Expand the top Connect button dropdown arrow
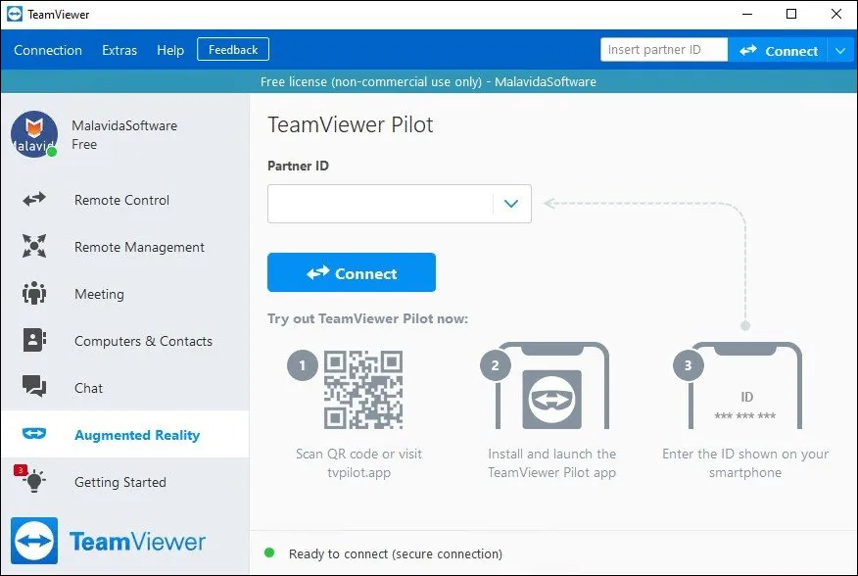The width and height of the screenshot is (858, 576). pos(842,51)
